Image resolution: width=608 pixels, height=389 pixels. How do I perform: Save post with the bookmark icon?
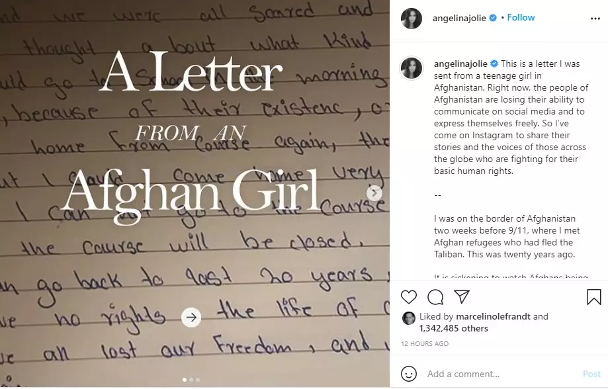click(593, 296)
